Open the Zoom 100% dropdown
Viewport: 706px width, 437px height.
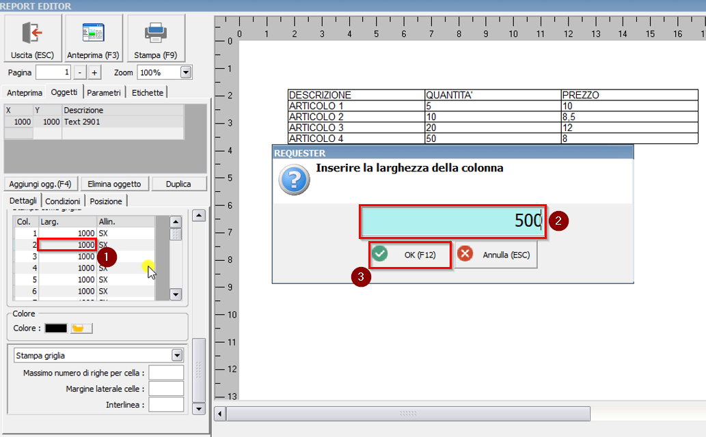[x=185, y=72]
